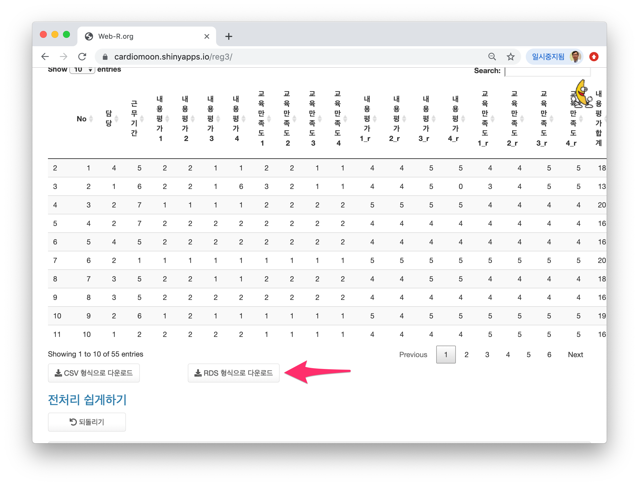This screenshot has width=639, height=486.
Task: Click the zoom magnifier icon in address bar
Action: click(492, 57)
